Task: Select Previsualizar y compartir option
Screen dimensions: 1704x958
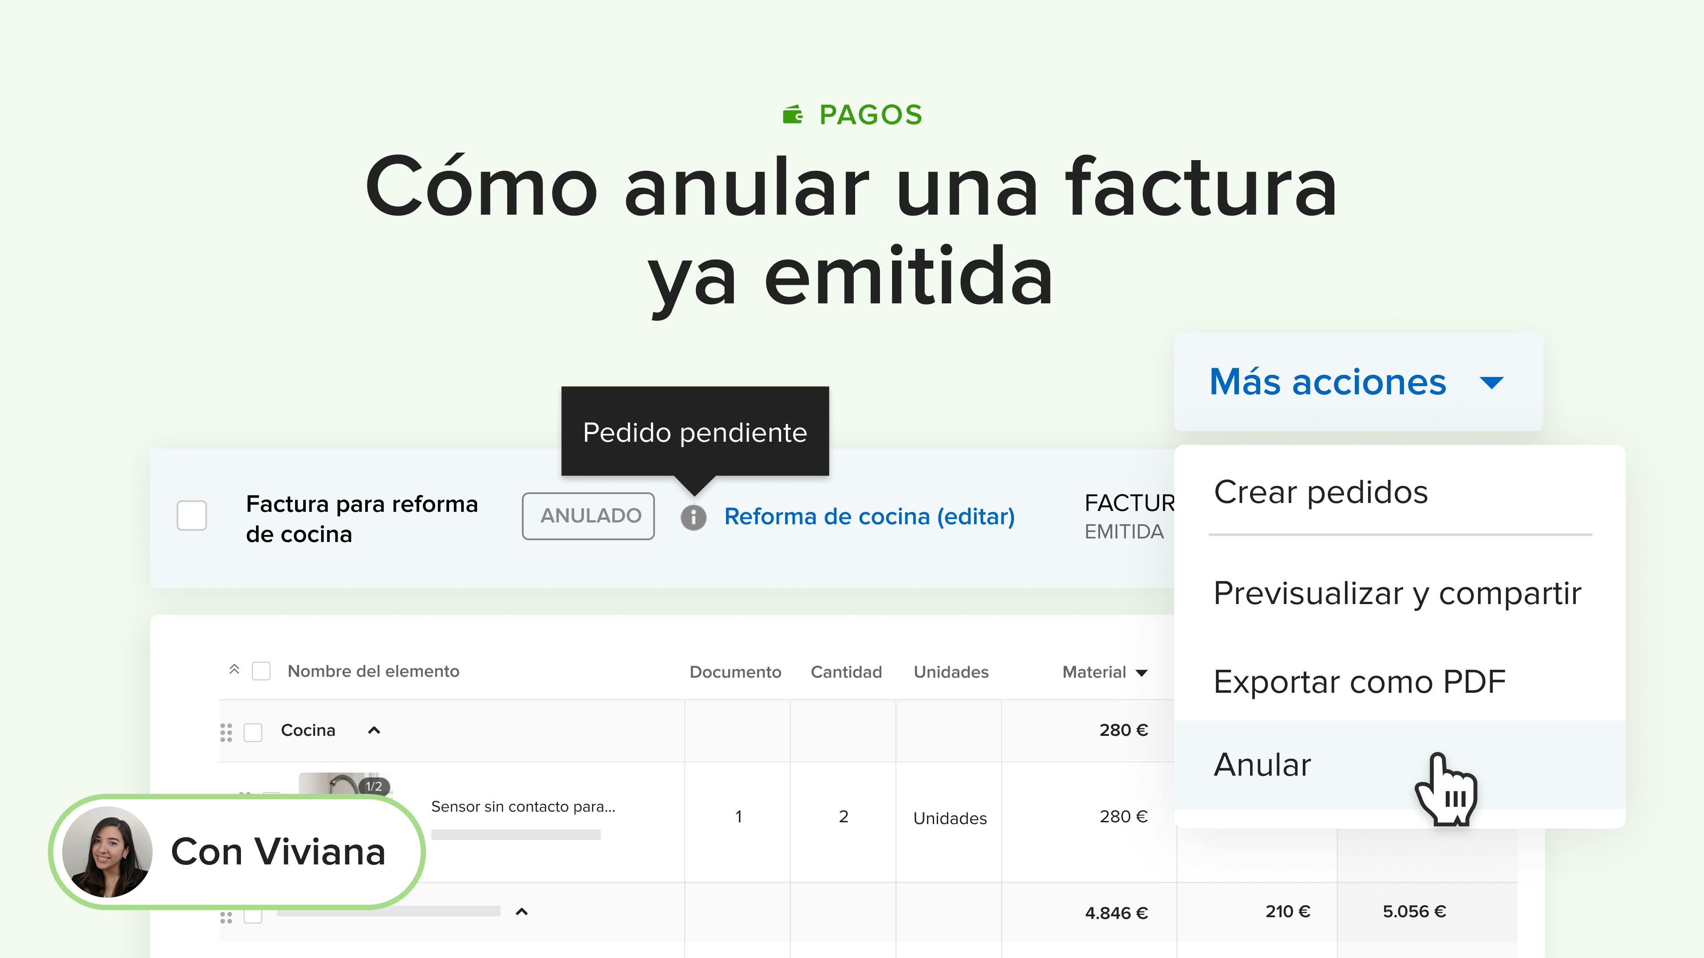Action: (1397, 593)
